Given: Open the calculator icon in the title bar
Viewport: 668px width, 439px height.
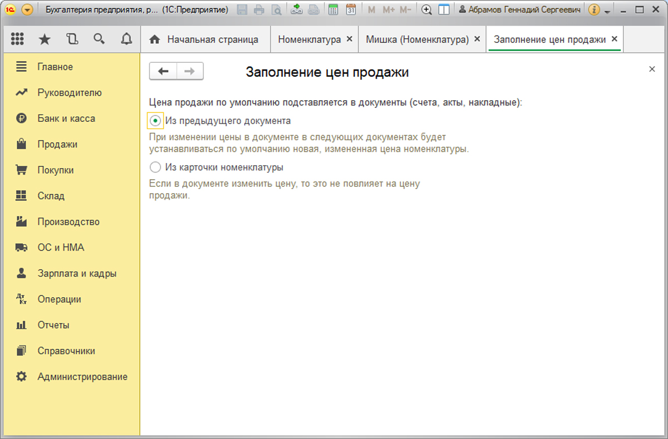Looking at the screenshot, I should pos(333,10).
